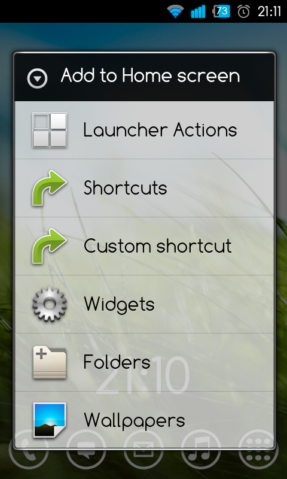
Task: Choose the Widgets entry
Action: (x=144, y=304)
